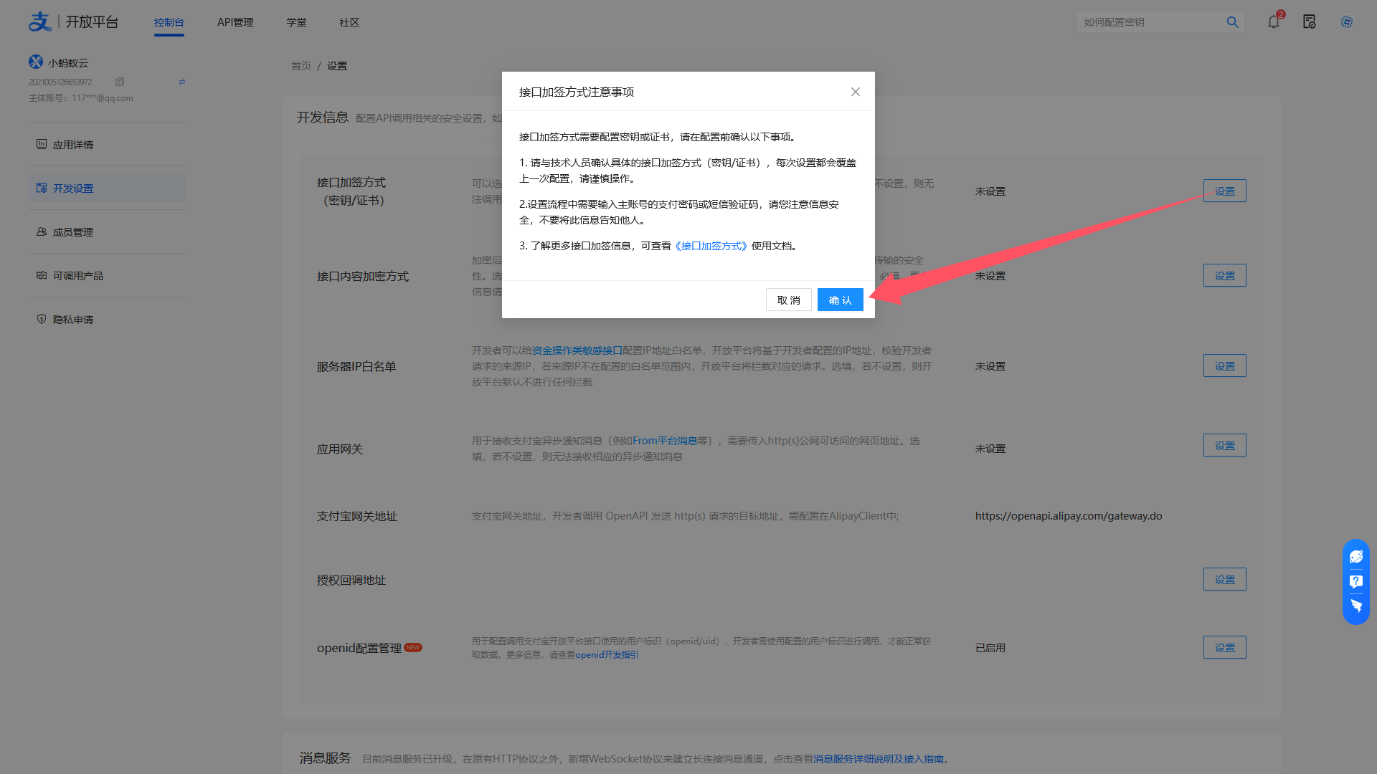This screenshot has width=1377, height=774.
Task: Open the question help floating icon
Action: (x=1355, y=581)
